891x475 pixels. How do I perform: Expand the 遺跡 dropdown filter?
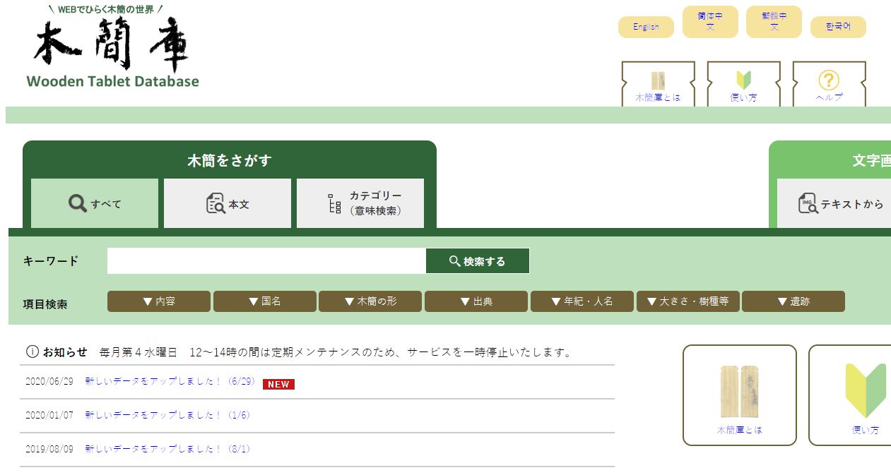point(793,301)
